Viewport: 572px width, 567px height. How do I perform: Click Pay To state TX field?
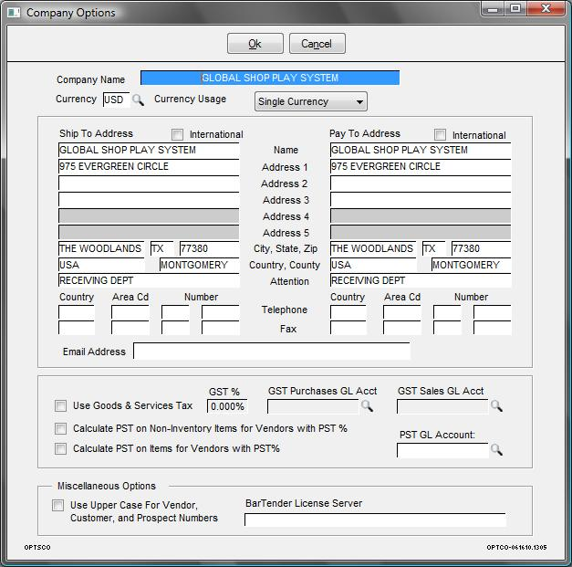(x=433, y=248)
